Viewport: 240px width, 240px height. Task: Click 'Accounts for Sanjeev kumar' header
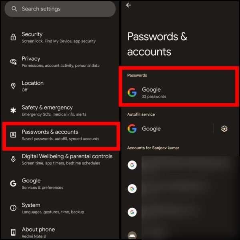pyautogui.click(x=153, y=148)
